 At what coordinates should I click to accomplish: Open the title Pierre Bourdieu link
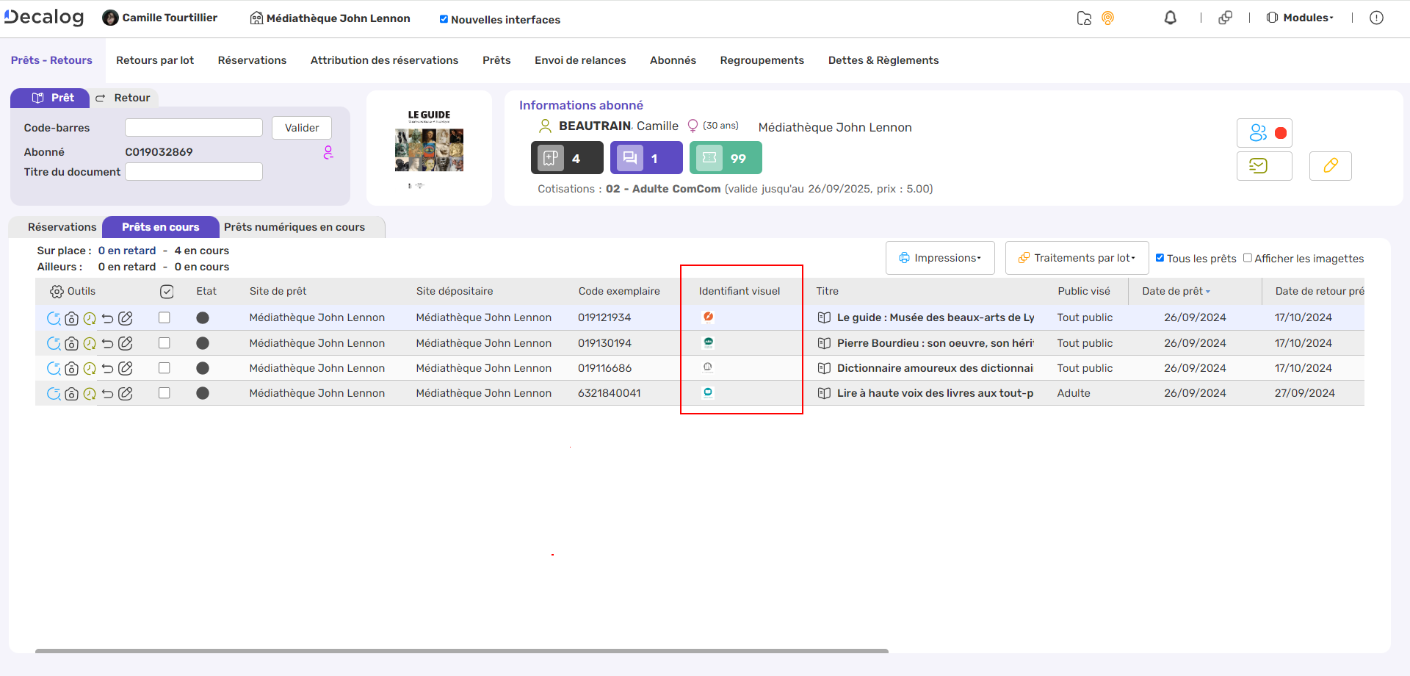(934, 343)
